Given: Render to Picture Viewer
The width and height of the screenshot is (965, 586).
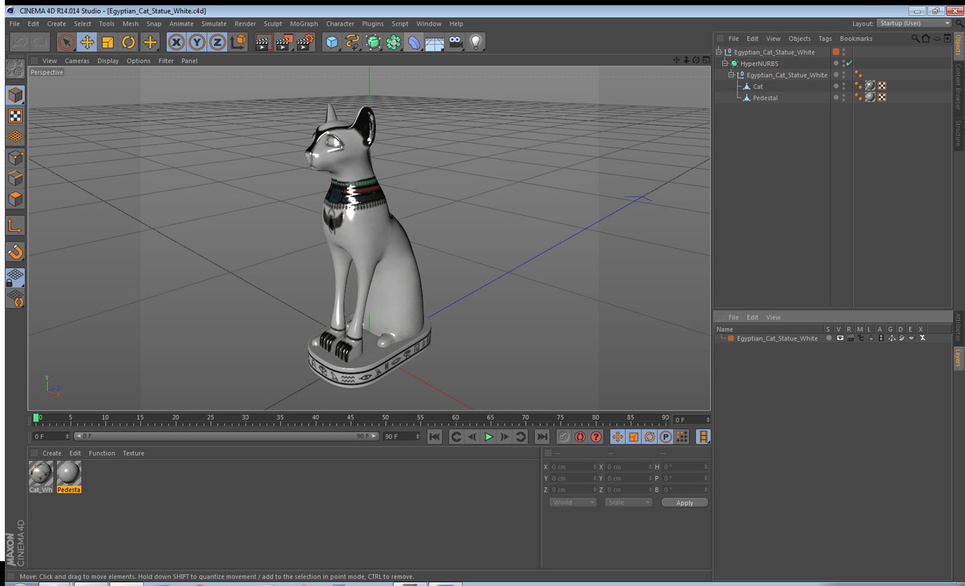Looking at the screenshot, I should [x=284, y=42].
